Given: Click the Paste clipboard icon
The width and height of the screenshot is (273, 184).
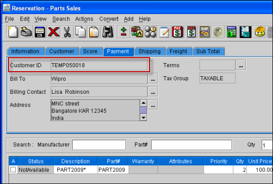Looking at the screenshot, I should click(94, 32).
